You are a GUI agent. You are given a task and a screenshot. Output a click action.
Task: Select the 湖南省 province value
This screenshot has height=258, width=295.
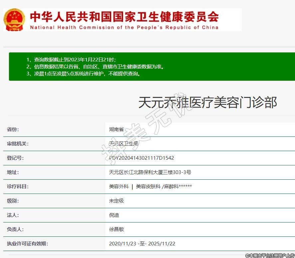116,129
